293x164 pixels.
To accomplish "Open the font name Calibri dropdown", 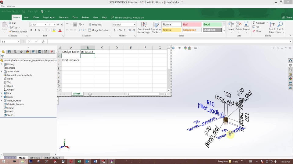I will click(x=45, y=25).
